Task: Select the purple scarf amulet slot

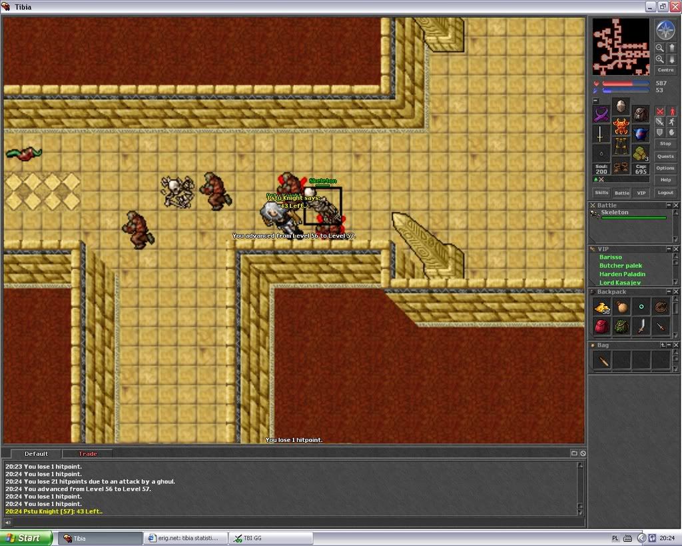Action: [601, 114]
